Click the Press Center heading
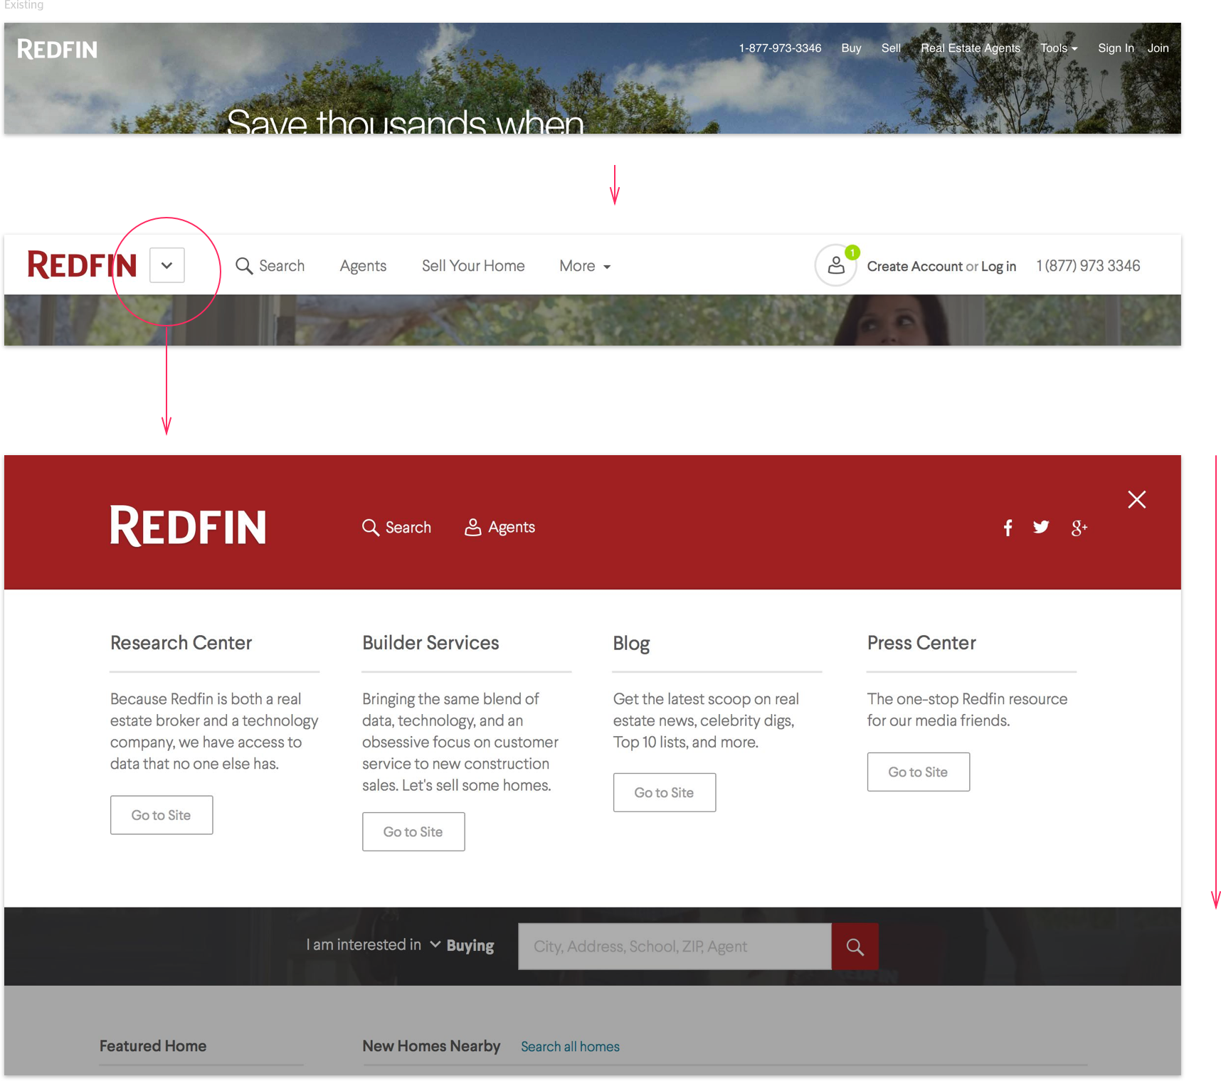This screenshot has width=1221, height=1081. (921, 643)
